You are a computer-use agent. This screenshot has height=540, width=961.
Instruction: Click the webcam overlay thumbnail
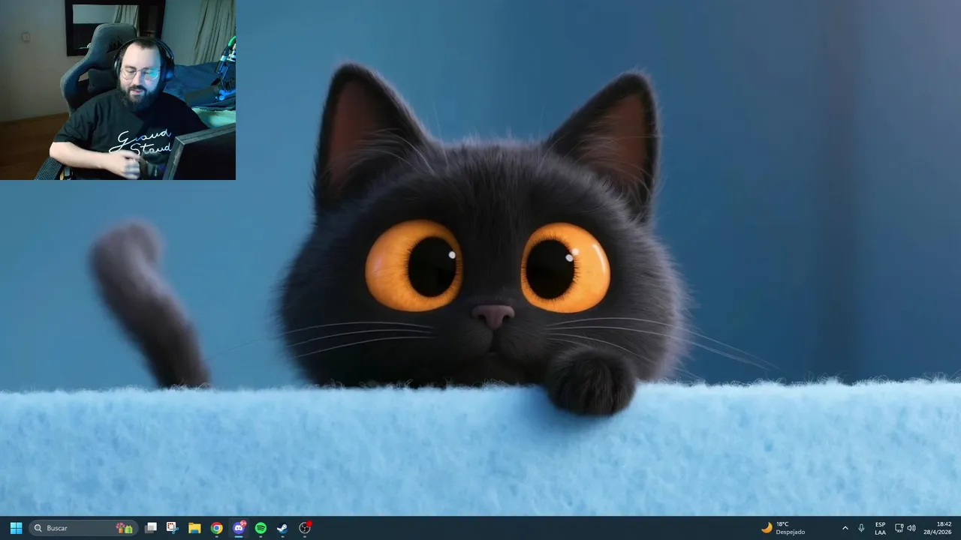pyautogui.click(x=118, y=90)
